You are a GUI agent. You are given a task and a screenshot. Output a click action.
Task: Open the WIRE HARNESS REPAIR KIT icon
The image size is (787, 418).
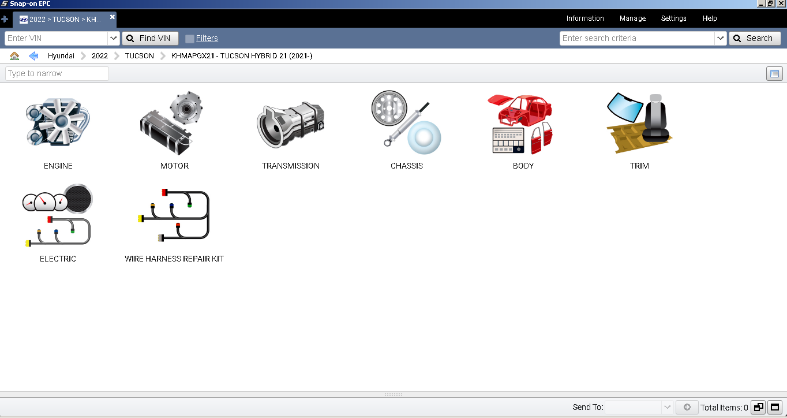tap(174, 216)
